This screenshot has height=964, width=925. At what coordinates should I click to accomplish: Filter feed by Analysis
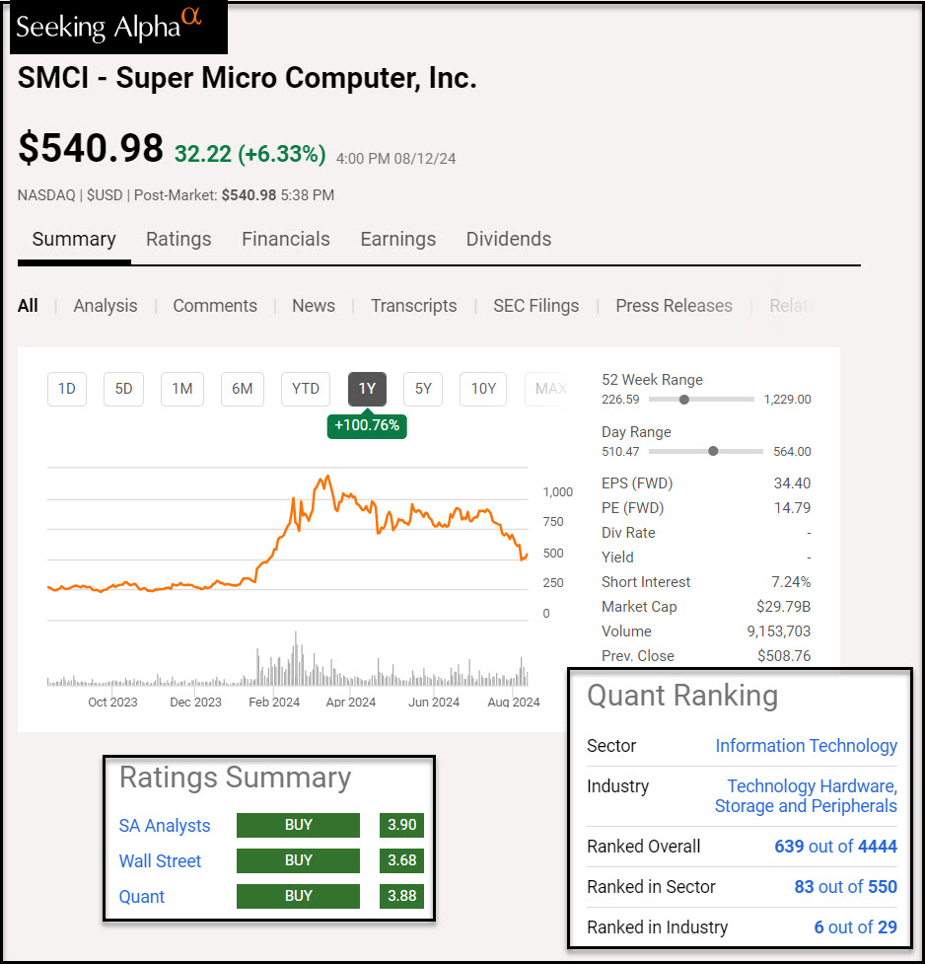coord(106,306)
